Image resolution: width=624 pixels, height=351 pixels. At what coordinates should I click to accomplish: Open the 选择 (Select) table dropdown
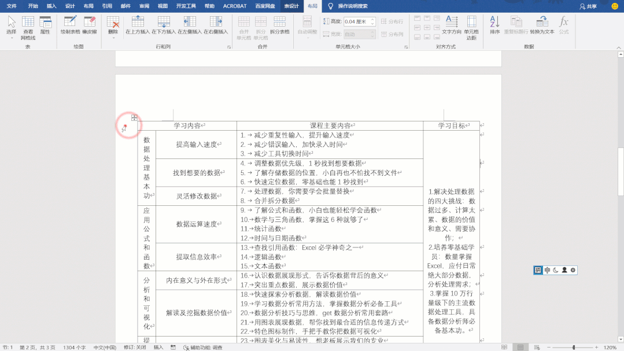(11, 27)
